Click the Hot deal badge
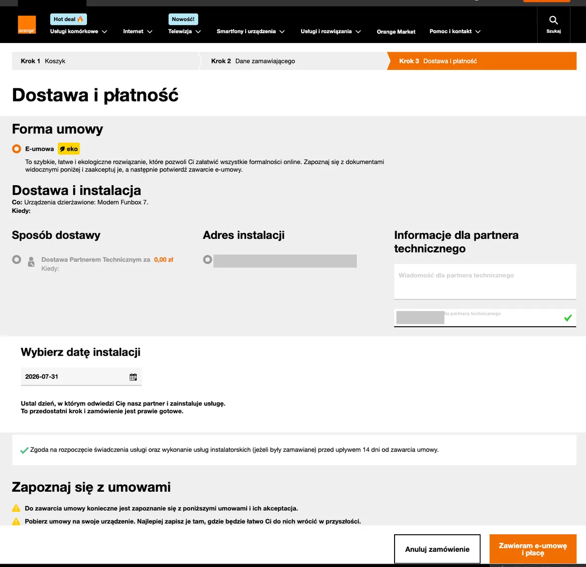Viewport: 586px width, 567px height. [68, 19]
